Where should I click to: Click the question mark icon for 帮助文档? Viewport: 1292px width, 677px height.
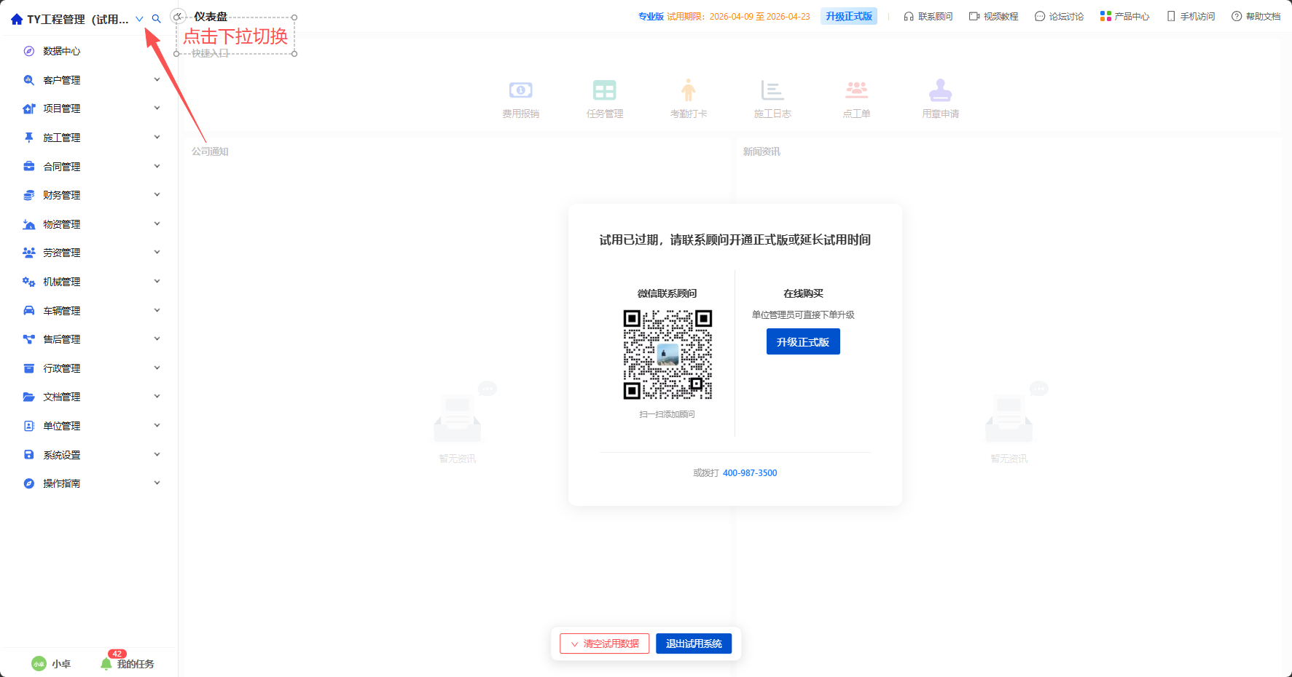1237,17
